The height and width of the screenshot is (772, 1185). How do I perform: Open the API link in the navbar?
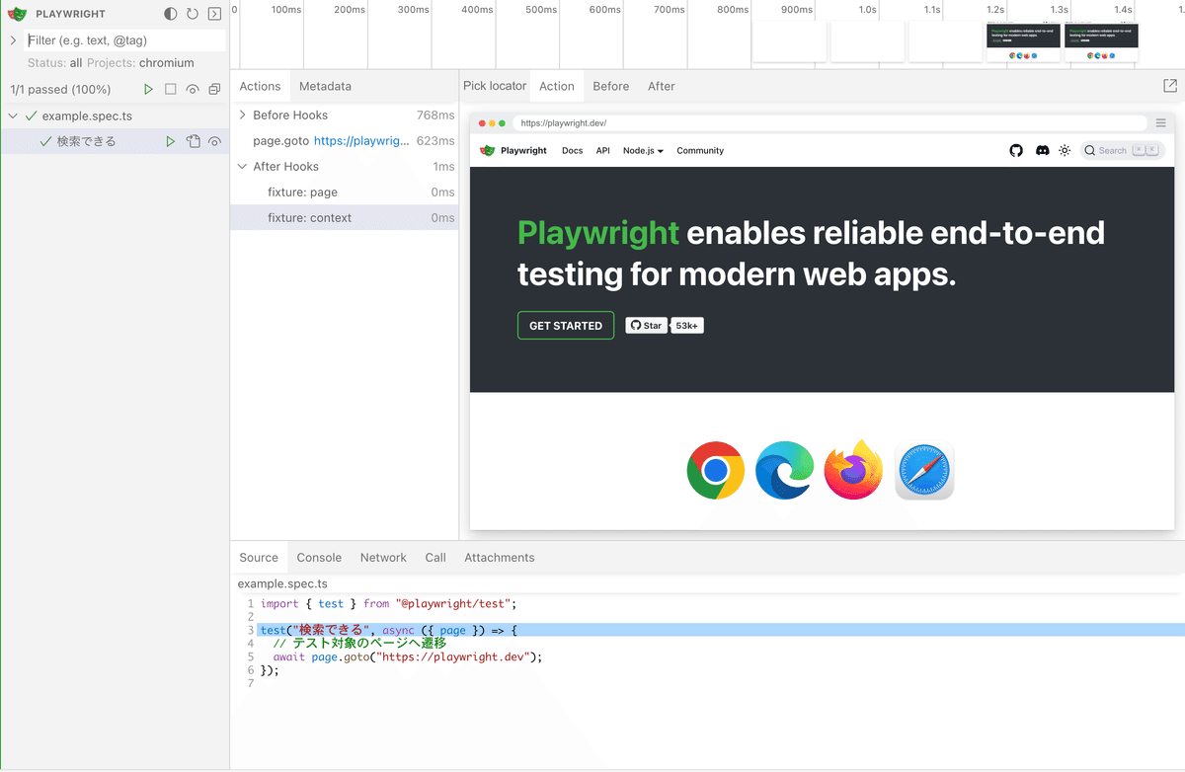tap(603, 151)
